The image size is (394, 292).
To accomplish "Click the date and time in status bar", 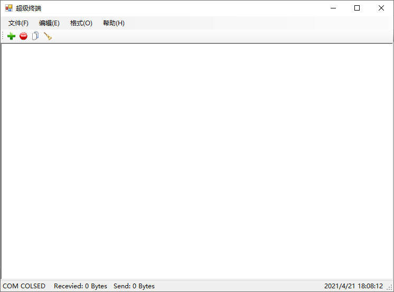I will point(353,286).
